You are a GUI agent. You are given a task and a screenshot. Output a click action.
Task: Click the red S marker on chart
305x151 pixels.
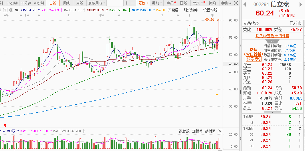[x=5, y=125]
